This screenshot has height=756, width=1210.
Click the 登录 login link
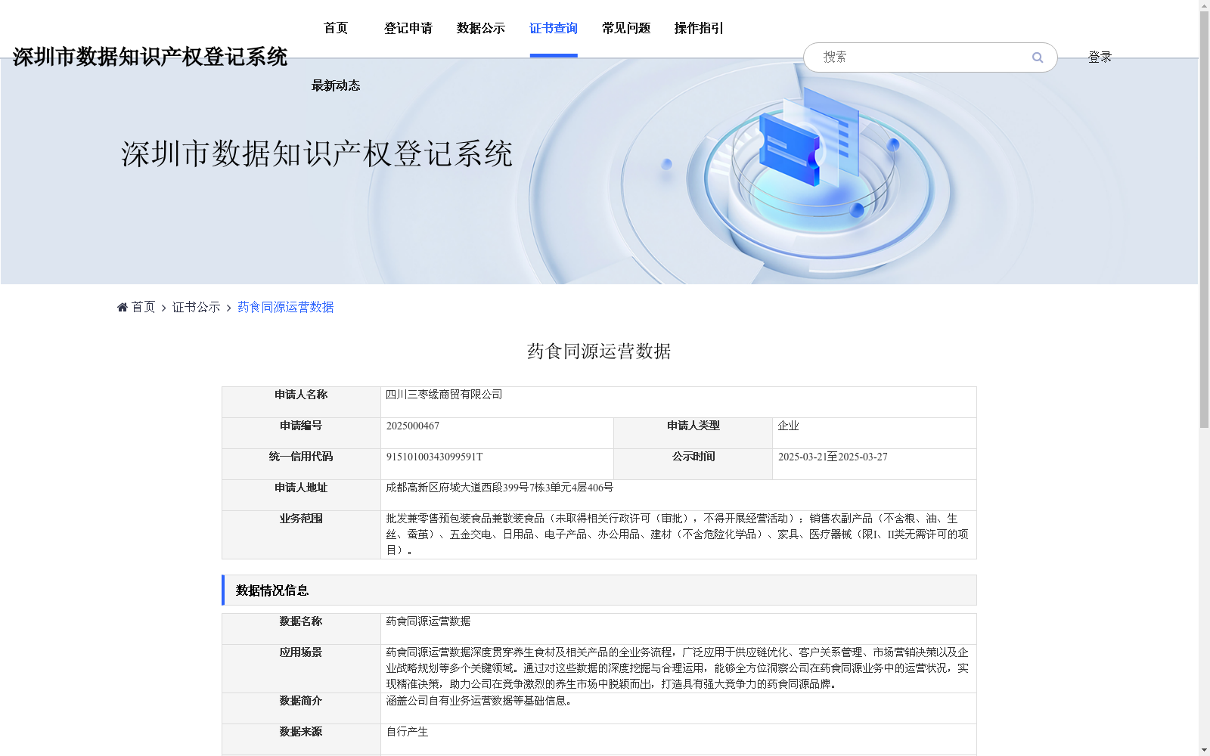(x=1100, y=57)
